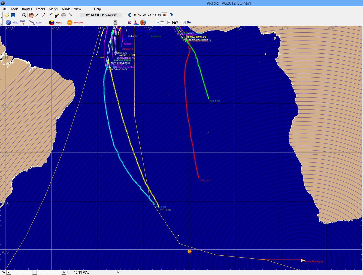Toggle the checkbox next to boats icon
Screen dimensions: 363x275
tap(169, 23)
